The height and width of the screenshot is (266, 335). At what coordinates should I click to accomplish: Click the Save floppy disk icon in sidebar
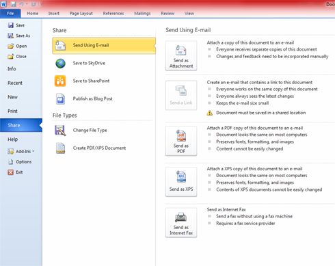pyautogui.click(x=11, y=25)
